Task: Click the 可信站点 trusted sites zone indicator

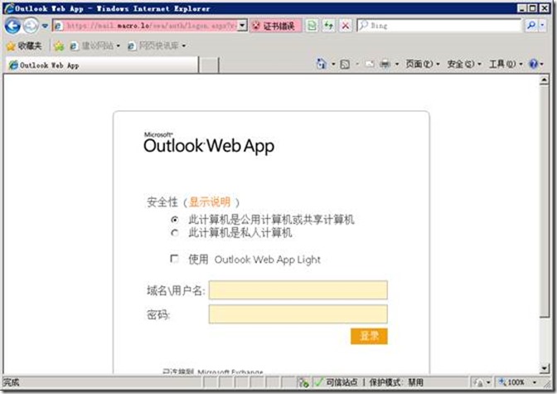Action: 341,382
